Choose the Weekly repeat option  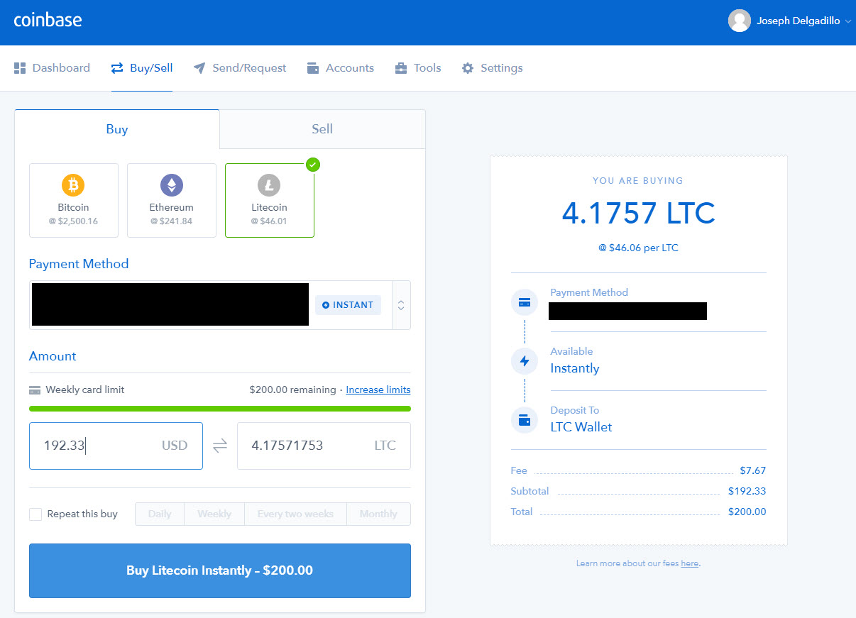point(214,514)
